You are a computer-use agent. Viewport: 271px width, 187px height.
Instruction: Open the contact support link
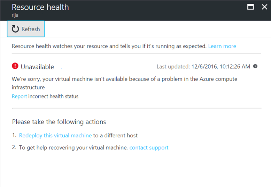pyautogui.click(x=149, y=148)
